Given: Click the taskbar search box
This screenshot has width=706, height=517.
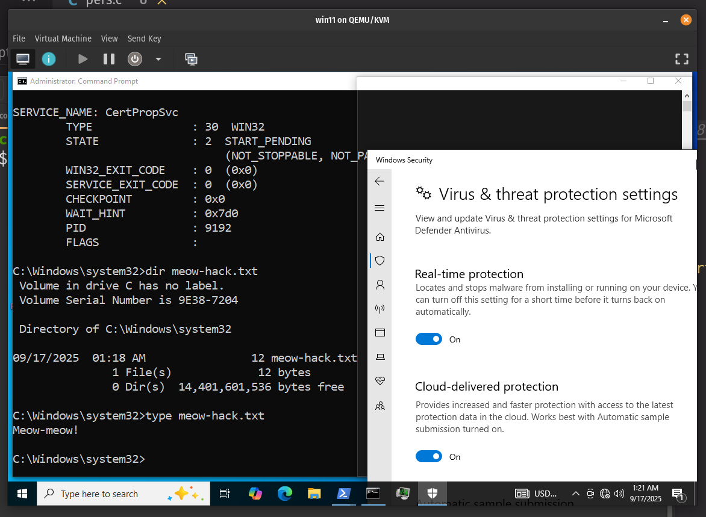Looking at the screenshot, I should (123, 494).
